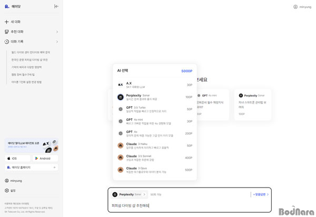316x217 pixels.
Task: Open minyung profile in the sidebar
Action: [13, 181]
